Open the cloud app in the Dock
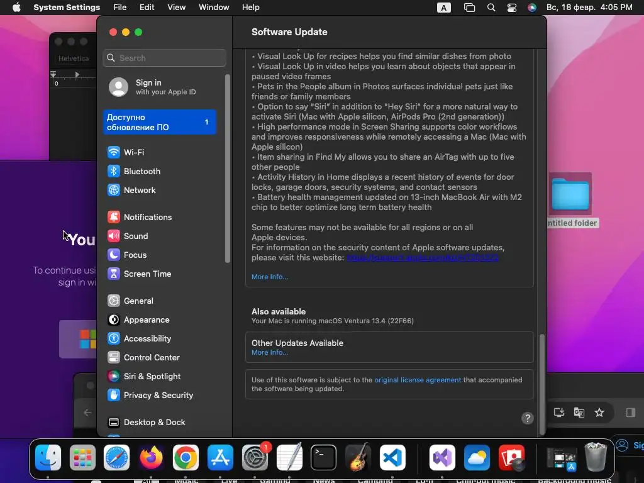Image resolution: width=644 pixels, height=483 pixels. [477, 457]
